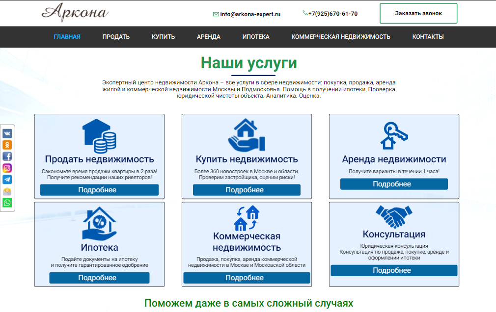Click Подробнее under Продать недвижимость
The width and height of the screenshot is (496, 312).
click(x=99, y=190)
